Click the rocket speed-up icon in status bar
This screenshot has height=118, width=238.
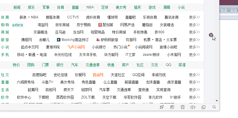tap(161, 107)
